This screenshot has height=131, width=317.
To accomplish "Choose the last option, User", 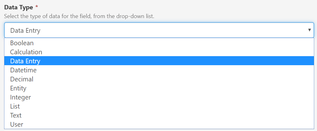I will point(17,124).
